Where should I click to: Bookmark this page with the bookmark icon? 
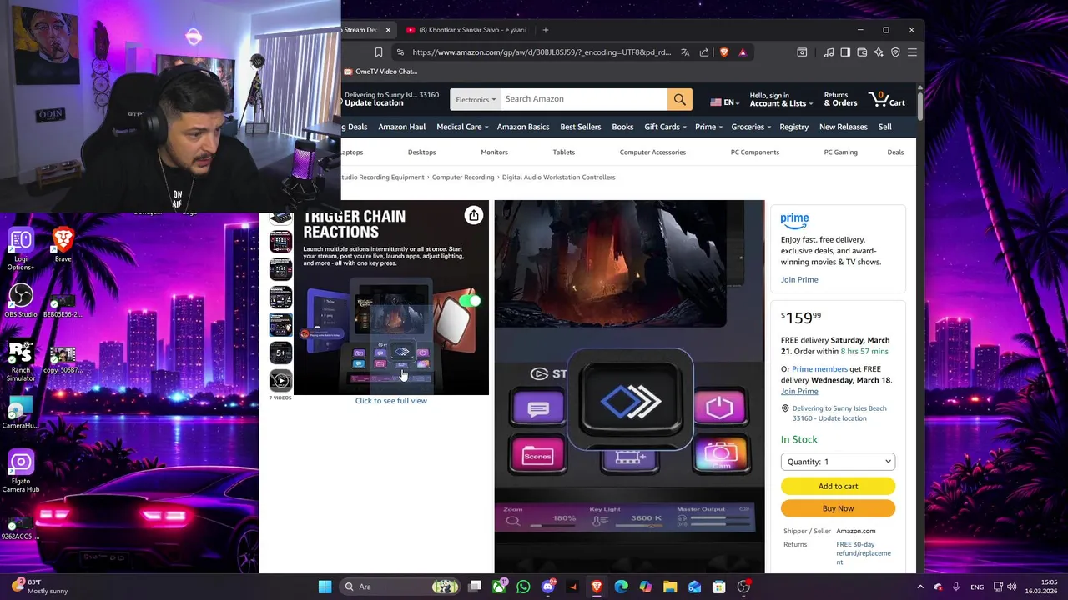tap(378, 52)
